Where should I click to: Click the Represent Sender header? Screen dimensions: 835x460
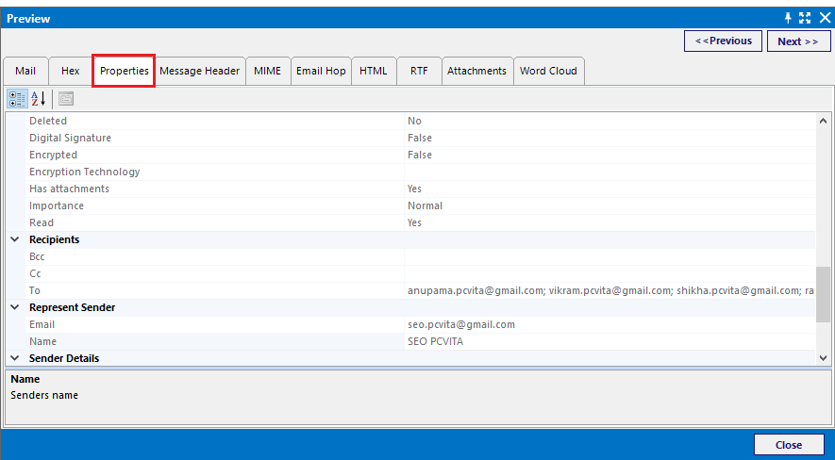[73, 308]
